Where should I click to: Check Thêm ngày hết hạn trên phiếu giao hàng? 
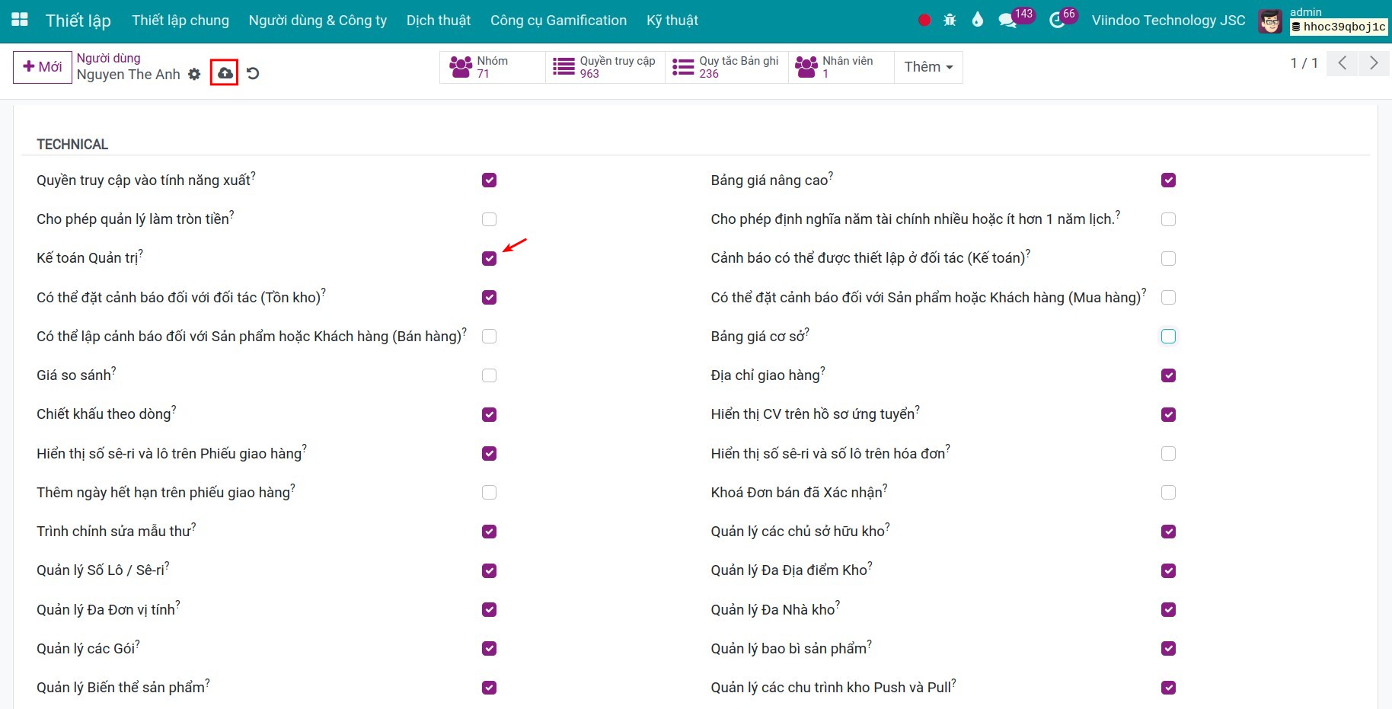(489, 493)
